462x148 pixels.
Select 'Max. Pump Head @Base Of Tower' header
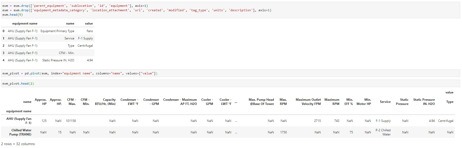(261, 102)
